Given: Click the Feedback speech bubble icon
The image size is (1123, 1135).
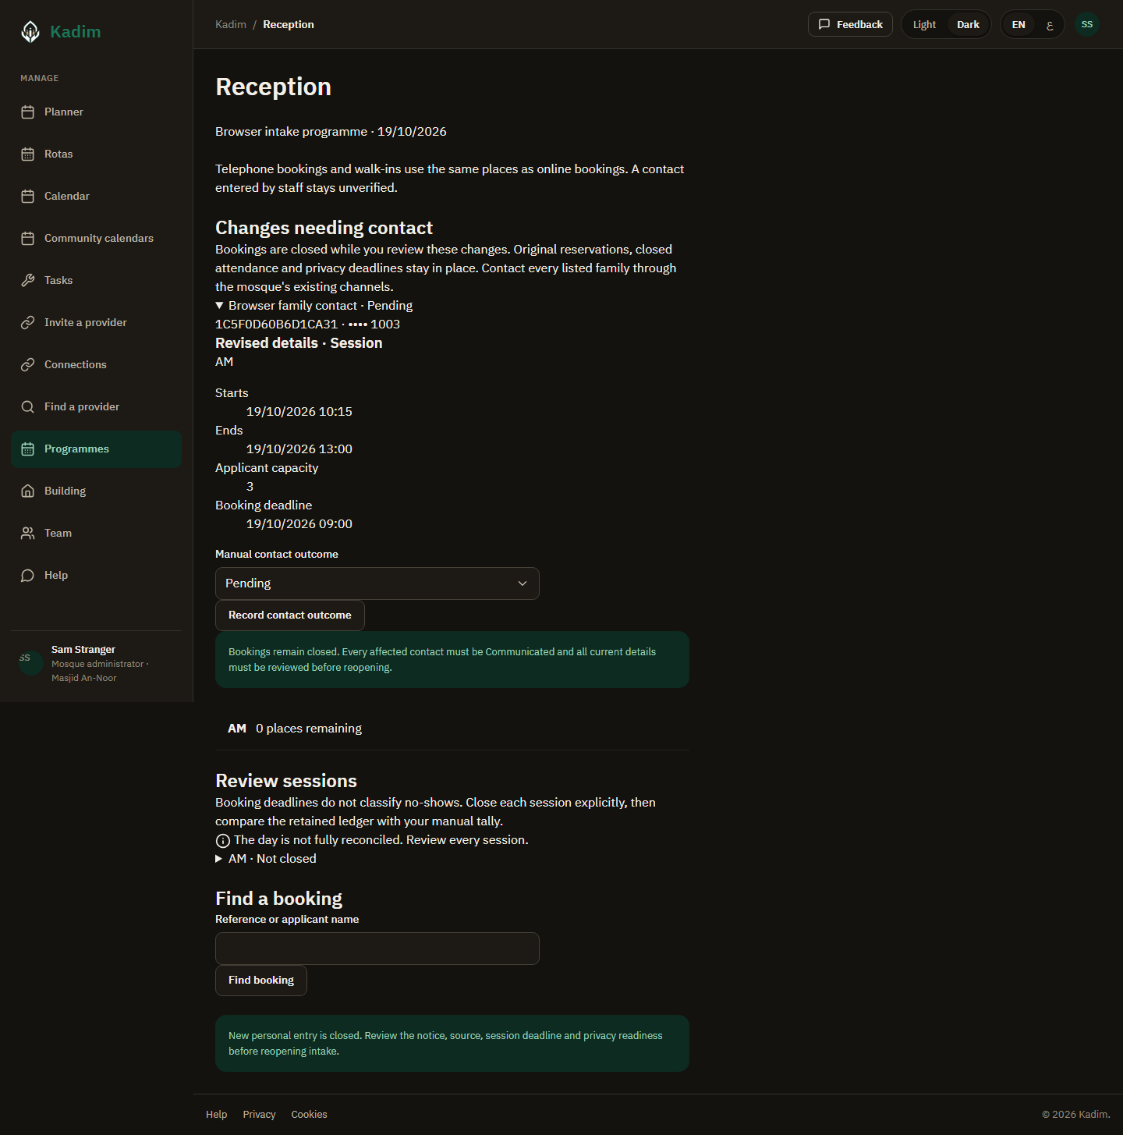Looking at the screenshot, I should pyautogui.click(x=824, y=24).
